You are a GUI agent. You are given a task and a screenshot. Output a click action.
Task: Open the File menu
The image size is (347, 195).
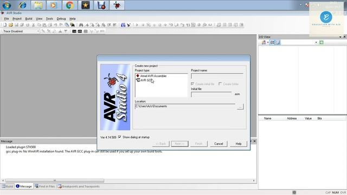(x=7, y=19)
